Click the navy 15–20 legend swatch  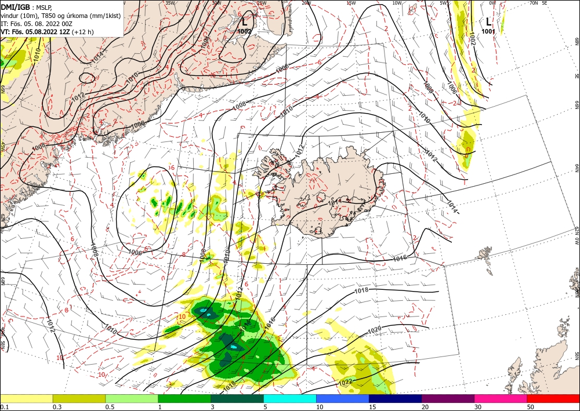pos(396,398)
